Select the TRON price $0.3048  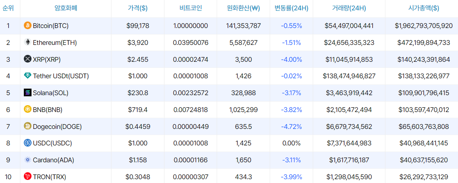point(138,177)
